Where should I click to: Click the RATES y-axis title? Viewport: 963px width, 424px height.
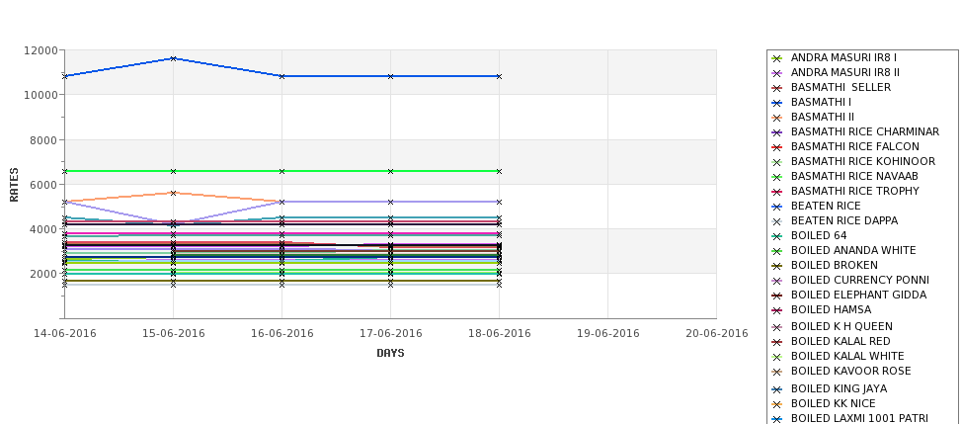click(x=14, y=185)
